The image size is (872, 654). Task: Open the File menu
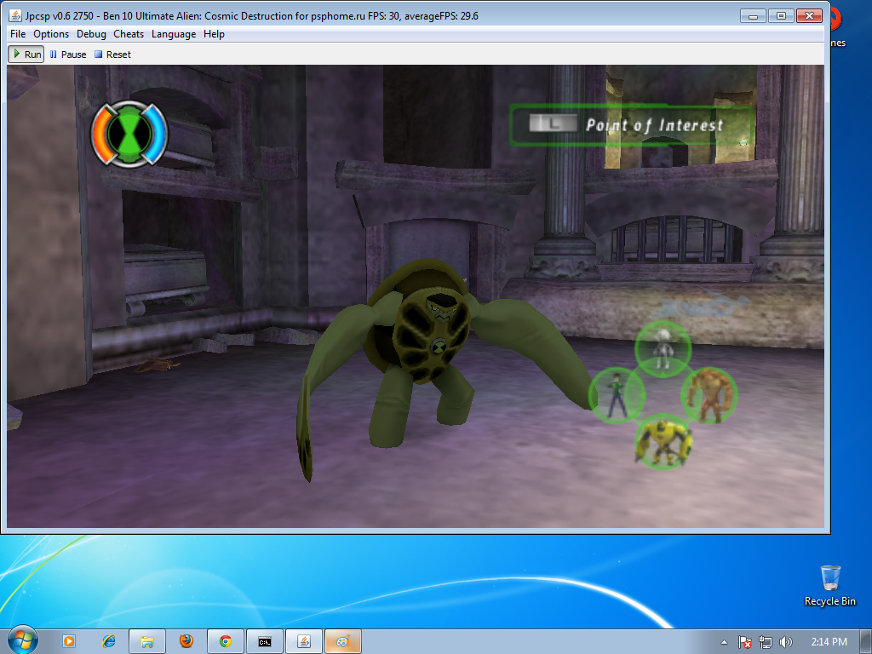(18, 34)
